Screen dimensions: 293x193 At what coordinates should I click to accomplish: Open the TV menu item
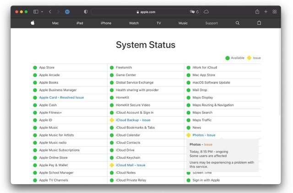coord(159,23)
